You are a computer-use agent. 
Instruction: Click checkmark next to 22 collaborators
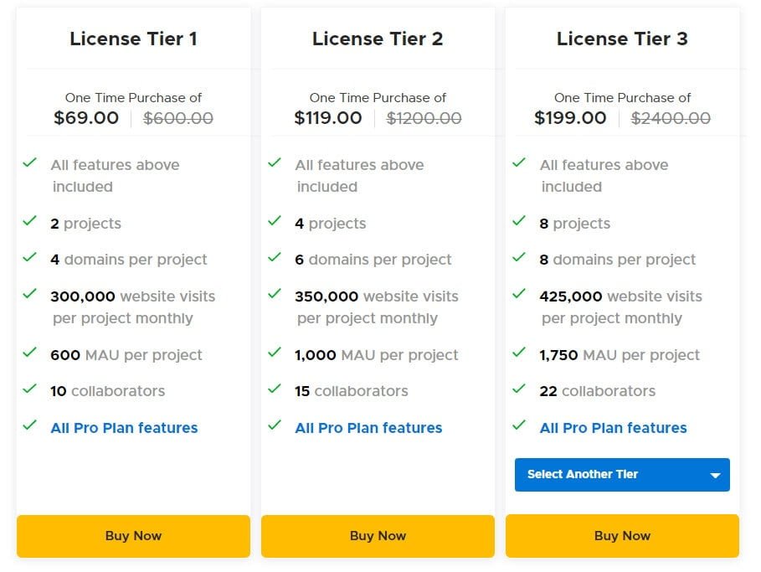click(x=519, y=390)
